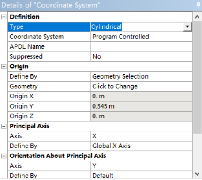The width and height of the screenshot is (202, 180).
Task: Select the Principal Axis X value
Action: point(141,136)
